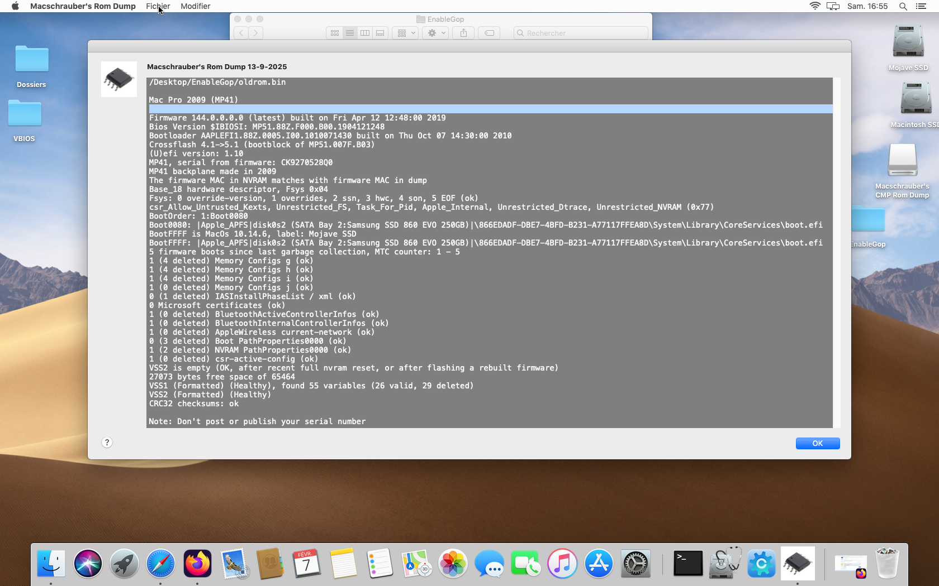Open Mail stamp icon in dock
The height and width of the screenshot is (586, 939).
(x=234, y=563)
